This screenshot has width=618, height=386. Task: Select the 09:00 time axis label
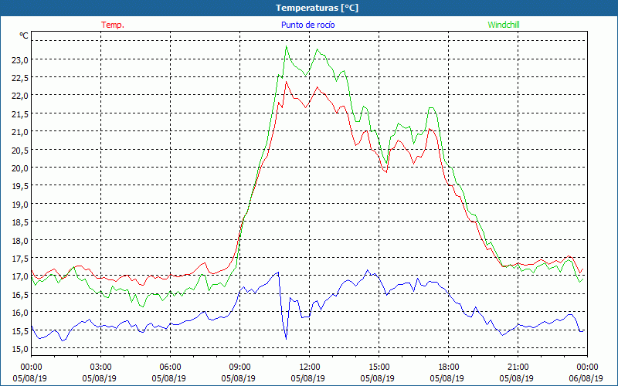click(239, 367)
